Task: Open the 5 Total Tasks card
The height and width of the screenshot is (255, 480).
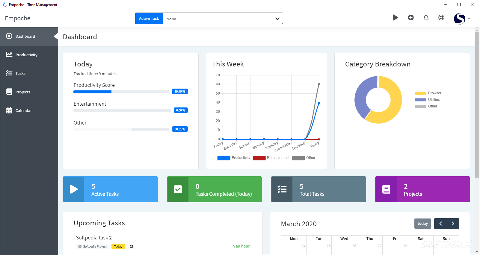Action: pos(319,189)
